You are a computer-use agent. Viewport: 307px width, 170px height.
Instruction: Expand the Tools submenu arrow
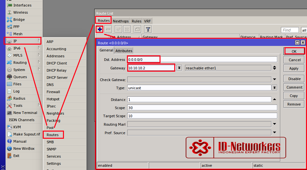[39, 105]
